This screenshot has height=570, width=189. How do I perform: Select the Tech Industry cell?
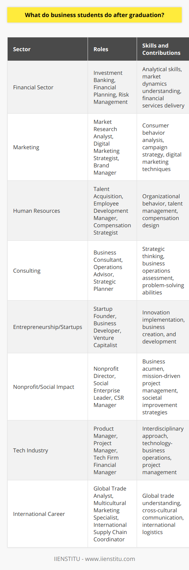pos(48,450)
